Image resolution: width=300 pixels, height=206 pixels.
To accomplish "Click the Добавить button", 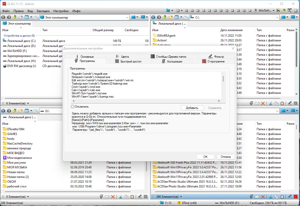I will (x=192, y=108).
